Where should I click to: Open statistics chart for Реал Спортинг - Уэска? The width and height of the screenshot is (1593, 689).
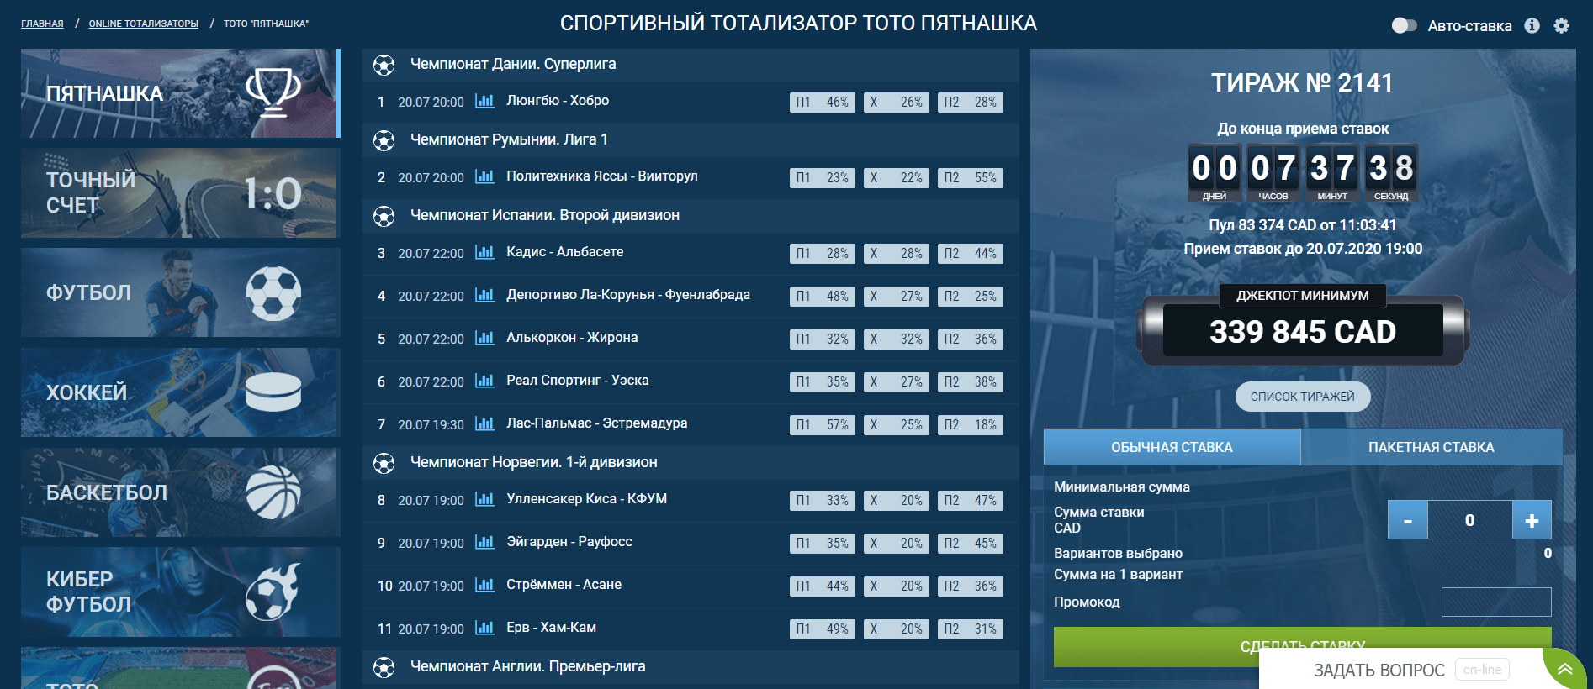(484, 381)
